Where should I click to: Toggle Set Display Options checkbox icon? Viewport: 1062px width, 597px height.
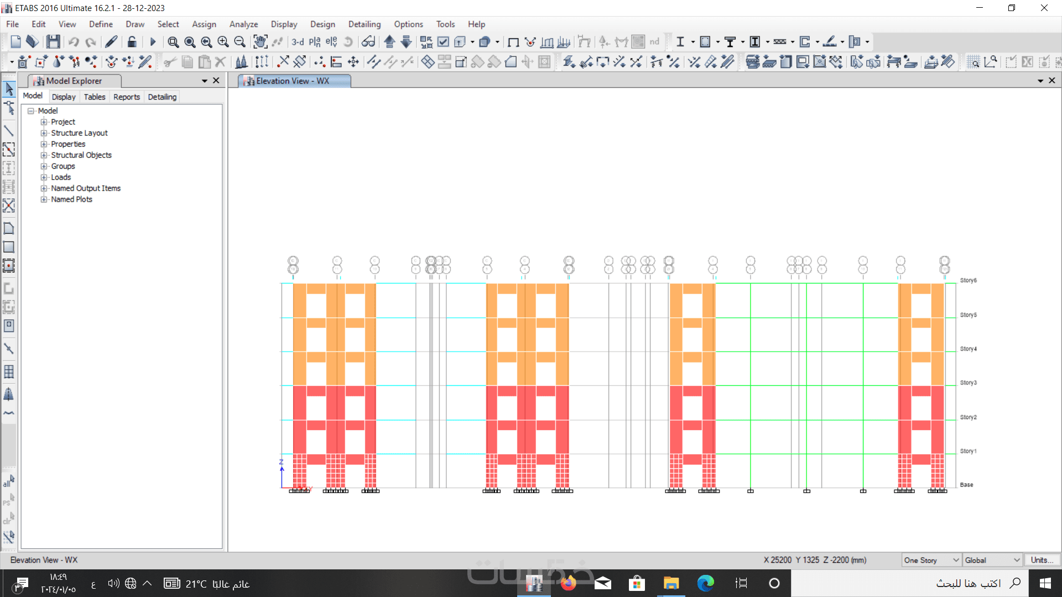pos(443,42)
